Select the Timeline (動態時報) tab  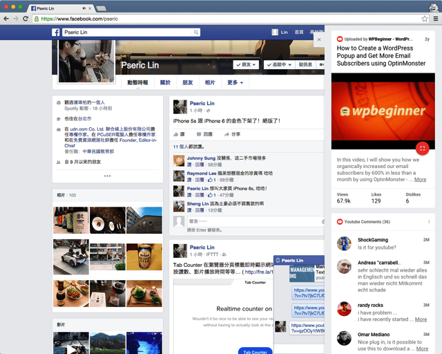point(137,82)
